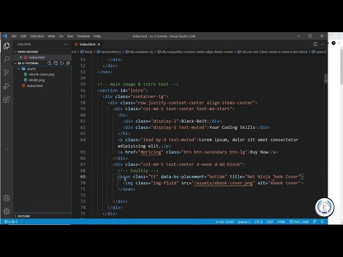Open the View menu

pos(51,36)
